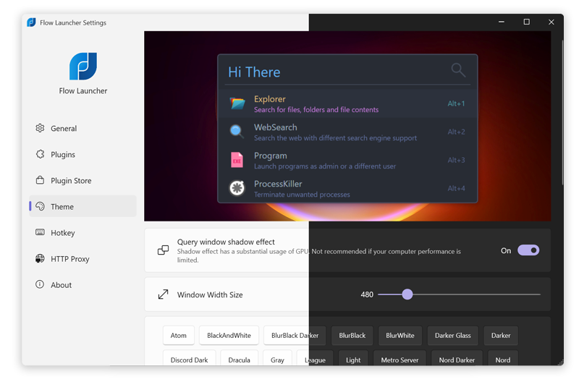
Task: Close the Flow Launcher Settings window
Action: [x=551, y=22]
